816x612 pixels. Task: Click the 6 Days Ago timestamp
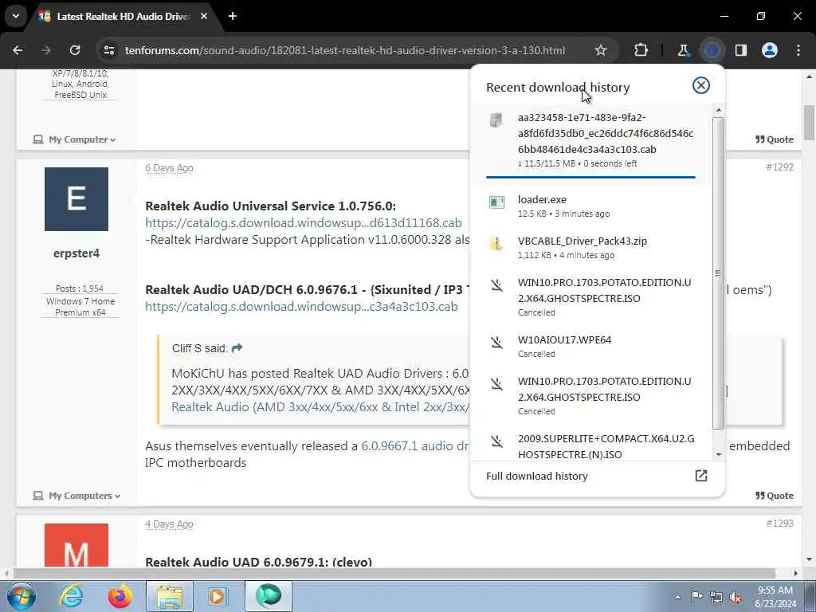pyautogui.click(x=169, y=168)
